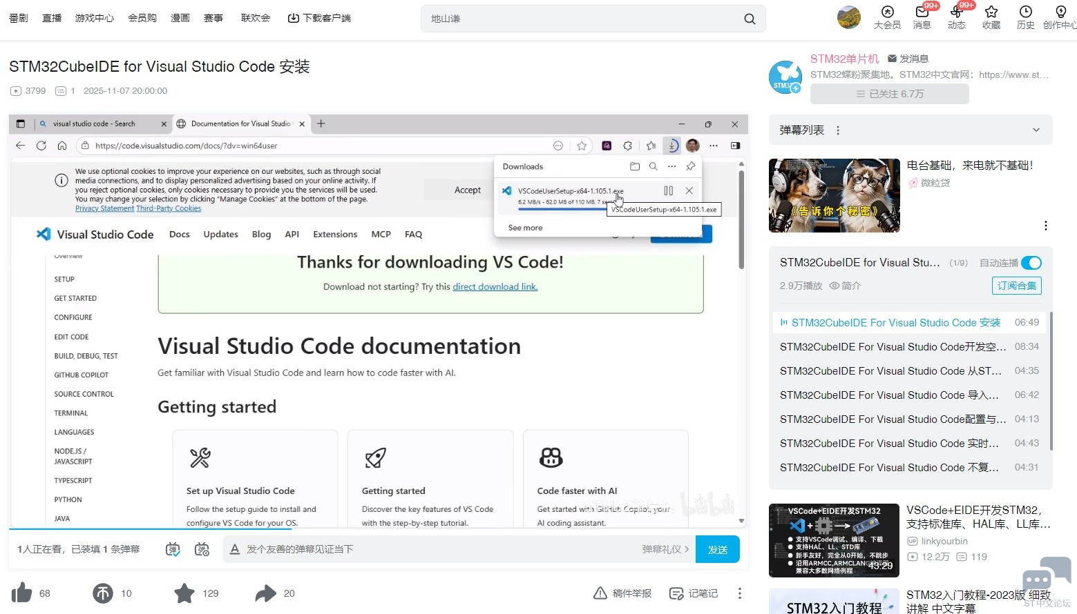Play the playlist episode lasting 04:13
Image resolution: width=1077 pixels, height=614 pixels.
click(x=910, y=419)
